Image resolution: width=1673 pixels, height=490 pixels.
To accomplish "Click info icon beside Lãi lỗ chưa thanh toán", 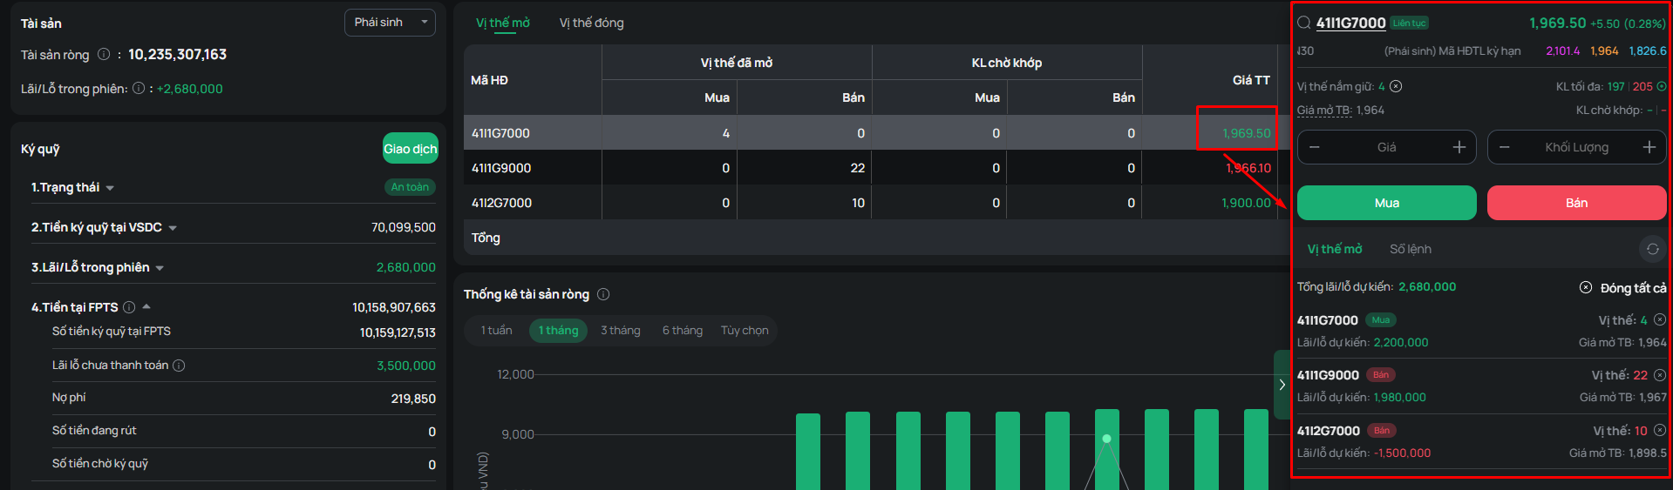I will (179, 366).
